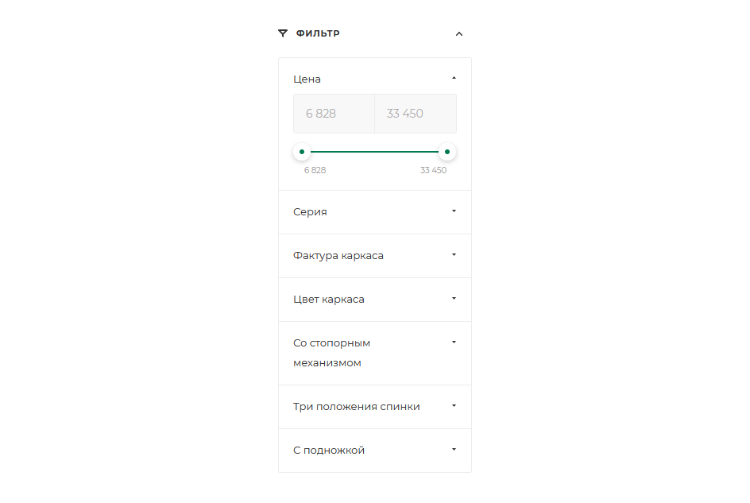Open the Фактура каркаса filter section
This screenshot has width=750, height=503.
338,256
